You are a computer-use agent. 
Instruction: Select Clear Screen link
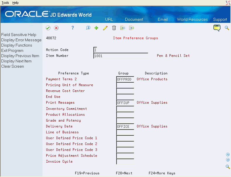[13, 66]
